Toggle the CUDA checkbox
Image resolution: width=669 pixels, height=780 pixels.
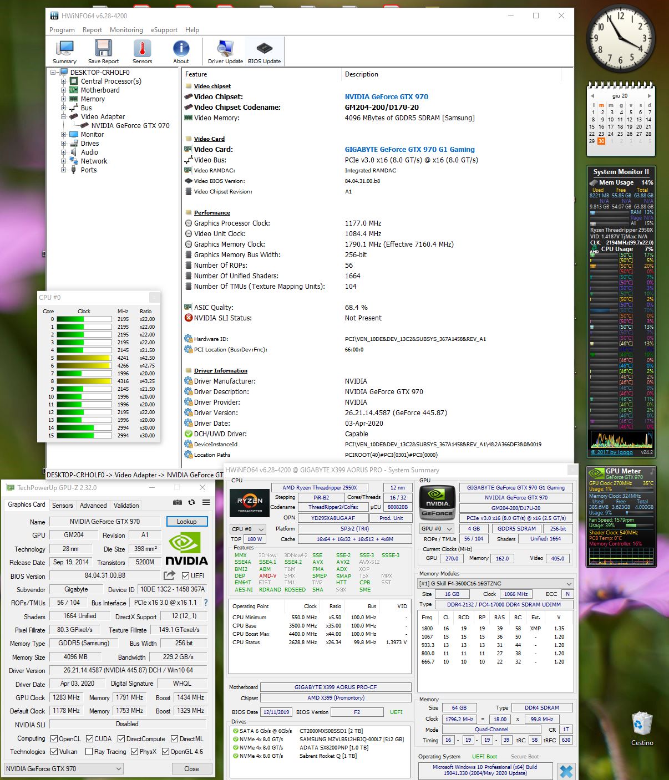[89, 738]
